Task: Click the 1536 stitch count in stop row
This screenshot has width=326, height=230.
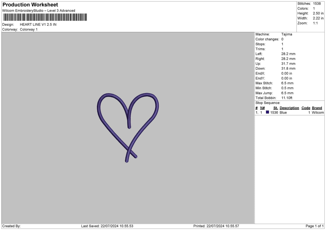Action: (274, 112)
